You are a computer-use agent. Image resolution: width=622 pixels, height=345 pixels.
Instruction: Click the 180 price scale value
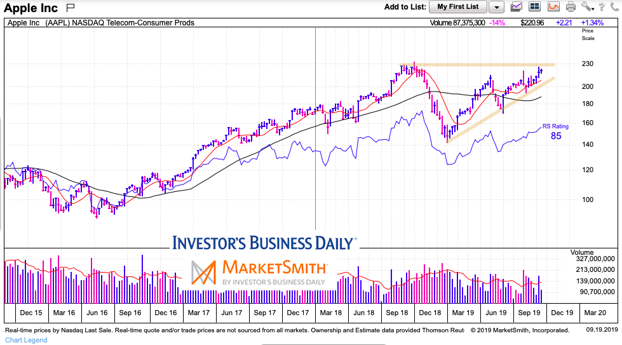coord(588,104)
